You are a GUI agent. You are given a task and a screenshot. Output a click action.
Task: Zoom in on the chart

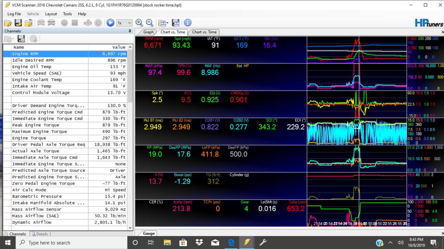coord(139,23)
